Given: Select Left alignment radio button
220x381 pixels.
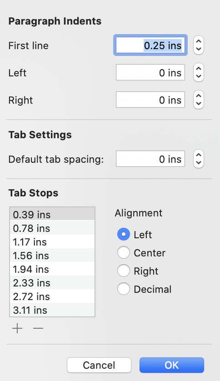Looking at the screenshot, I should pyautogui.click(x=124, y=235).
